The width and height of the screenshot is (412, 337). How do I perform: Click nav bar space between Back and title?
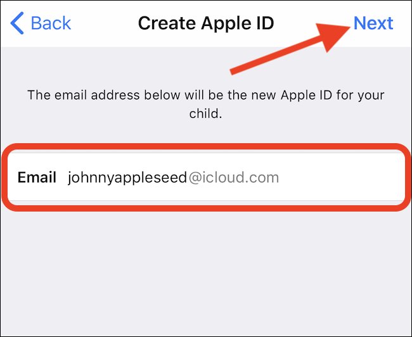click(105, 23)
